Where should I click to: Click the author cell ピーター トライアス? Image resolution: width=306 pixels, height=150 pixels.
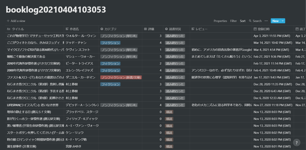[81, 63]
